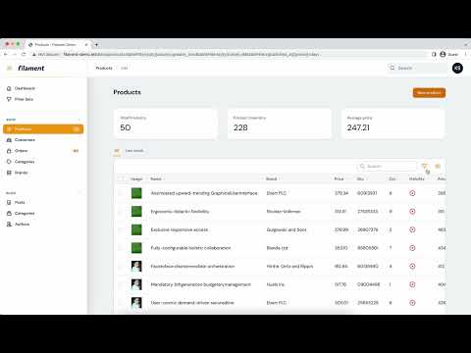
Task: Click the Orders shopping bag icon
Action: point(9,151)
